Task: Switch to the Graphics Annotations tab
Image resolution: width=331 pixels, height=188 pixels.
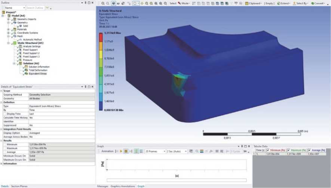Action: 123,186
